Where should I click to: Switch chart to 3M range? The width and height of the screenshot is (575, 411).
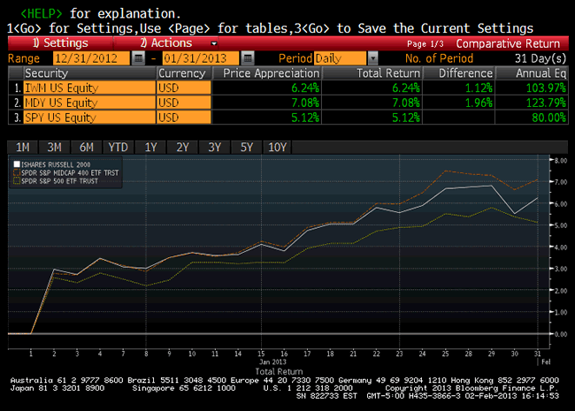(54, 147)
